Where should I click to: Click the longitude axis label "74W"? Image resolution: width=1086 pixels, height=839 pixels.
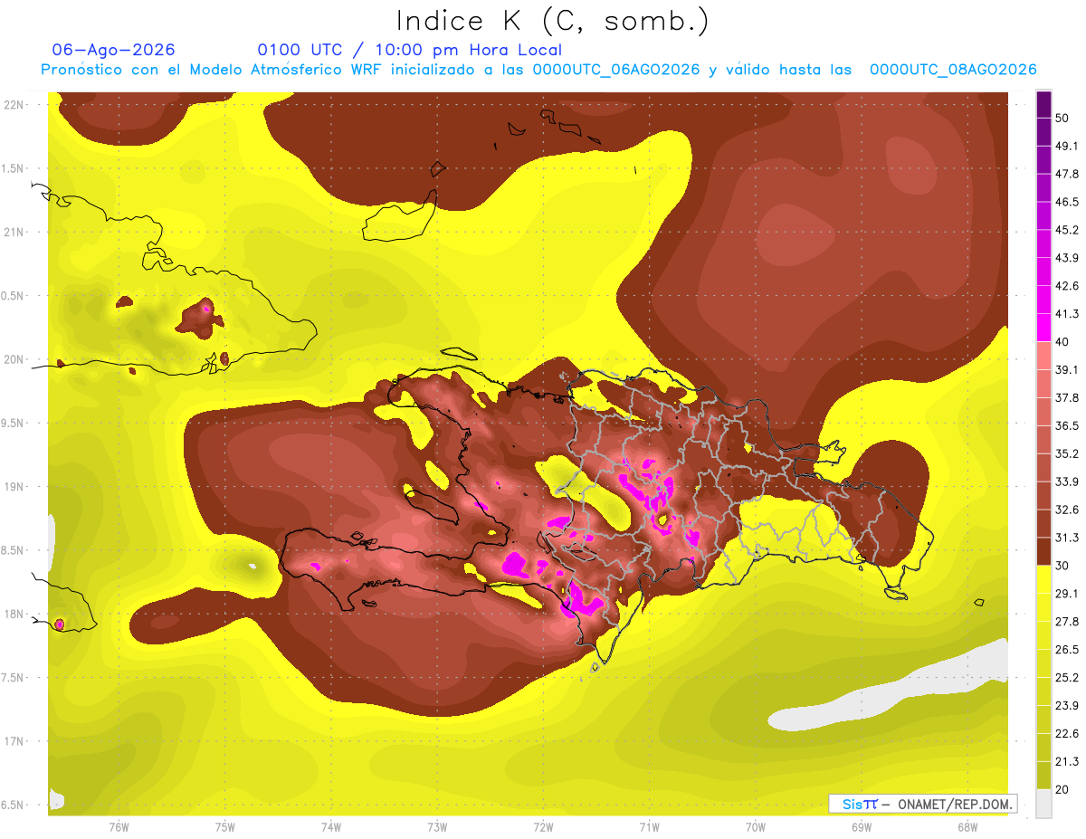point(331,827)
